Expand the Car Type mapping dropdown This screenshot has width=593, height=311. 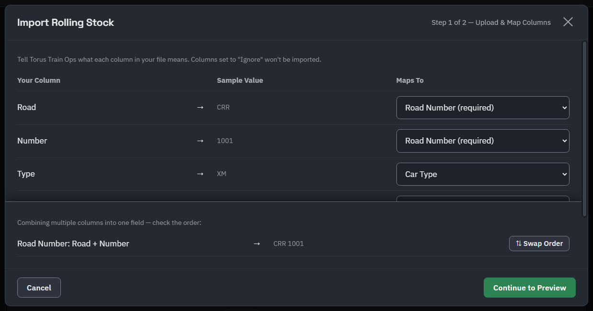(483, 174)
